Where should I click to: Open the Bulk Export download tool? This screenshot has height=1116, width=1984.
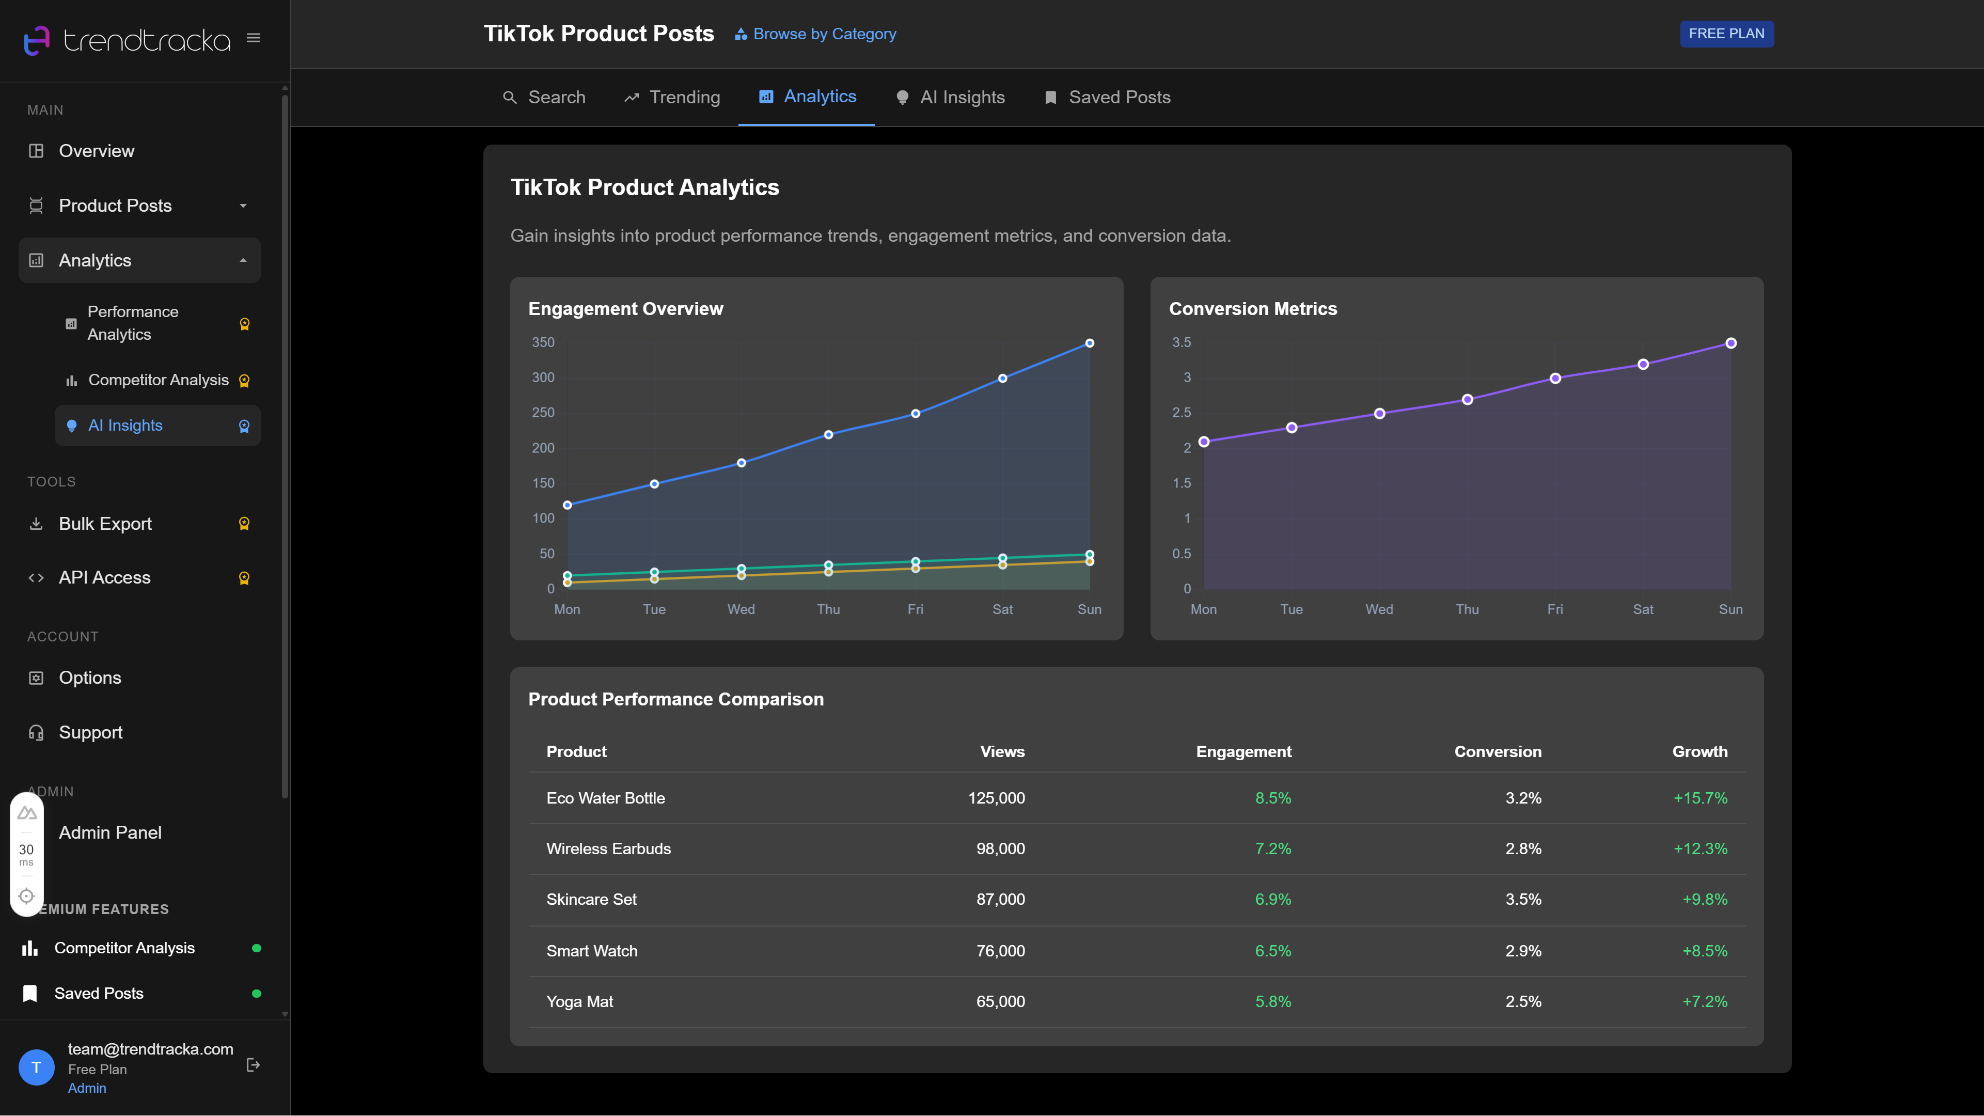36,524
